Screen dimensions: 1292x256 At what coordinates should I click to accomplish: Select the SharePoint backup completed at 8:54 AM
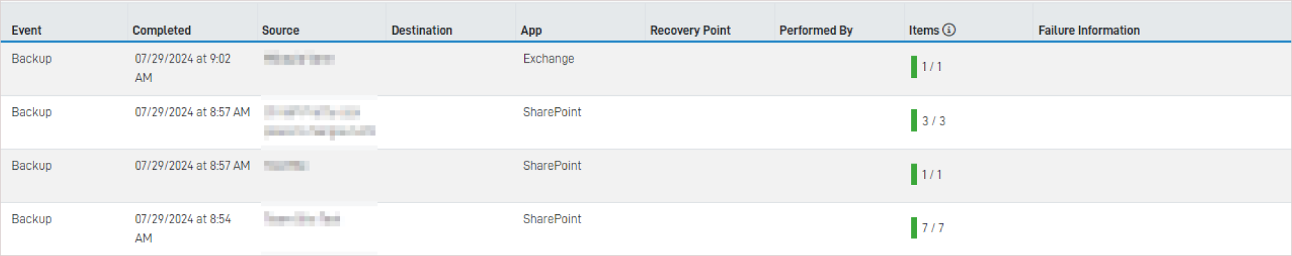[646, 229]
